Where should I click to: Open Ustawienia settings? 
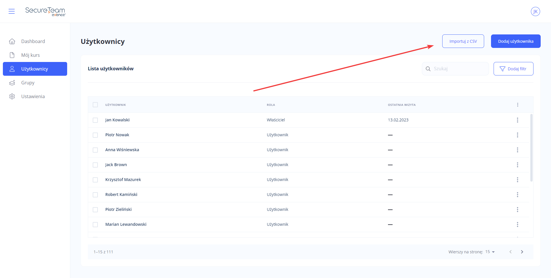pos(35,96)
